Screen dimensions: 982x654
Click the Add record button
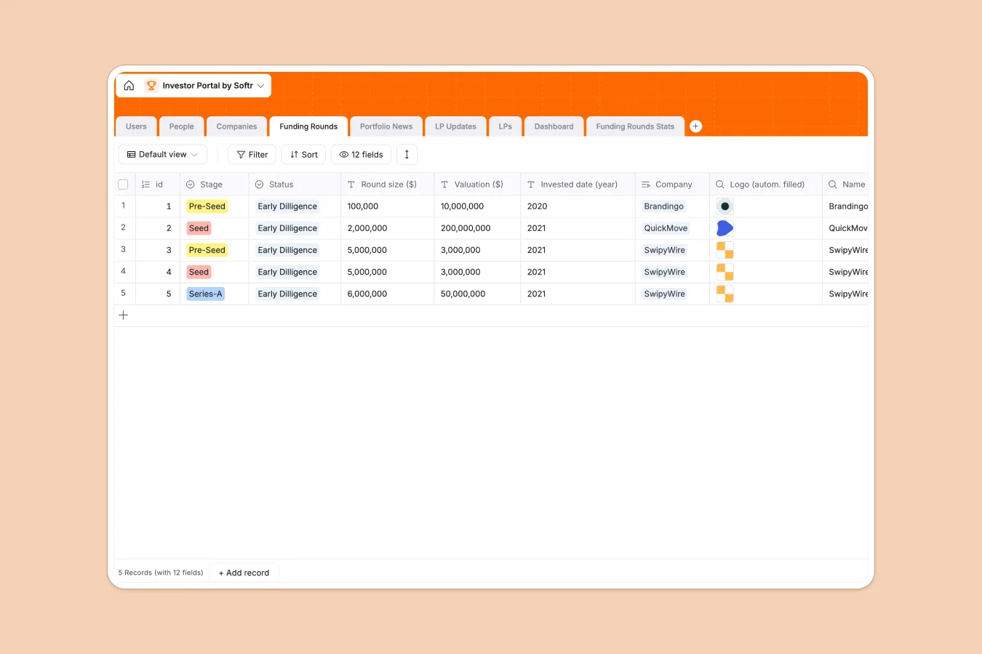click(244, 573)
